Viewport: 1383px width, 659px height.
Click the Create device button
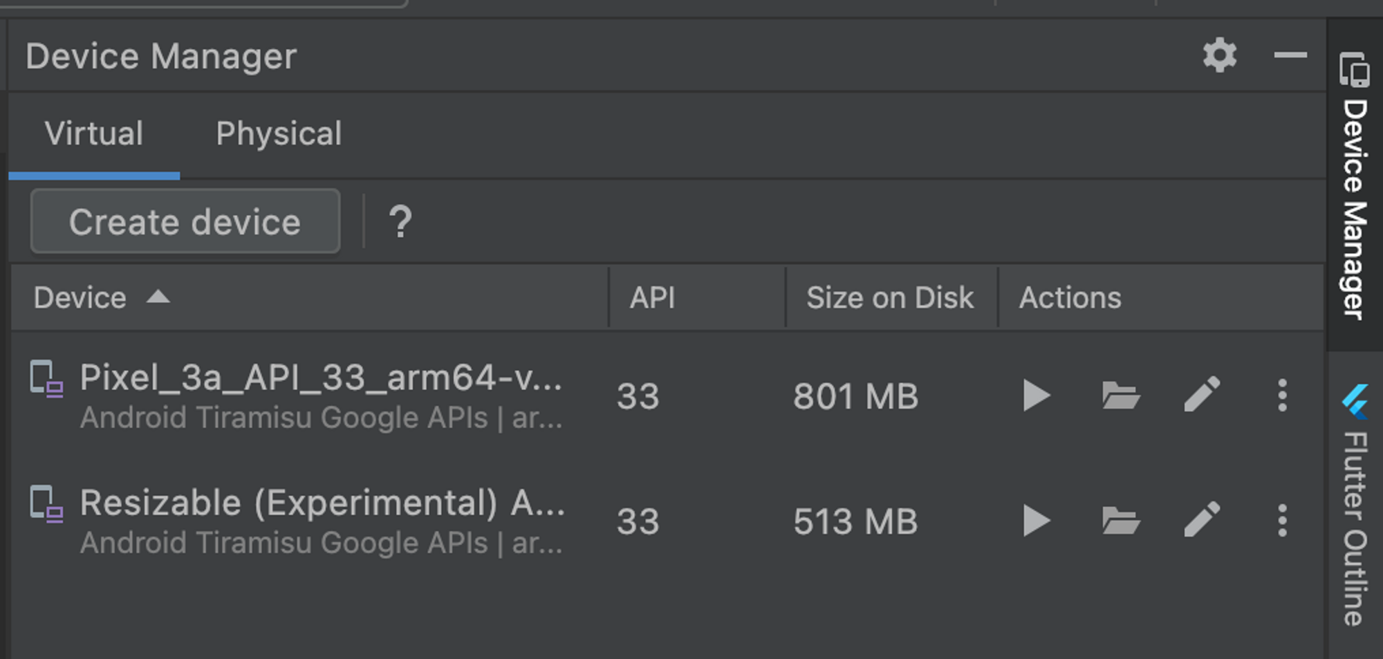pyautogui.click(x=185, y=222)
